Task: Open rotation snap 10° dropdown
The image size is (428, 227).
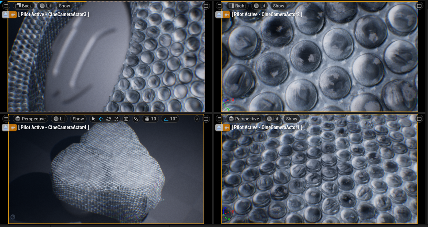Action: coord(173,119)
